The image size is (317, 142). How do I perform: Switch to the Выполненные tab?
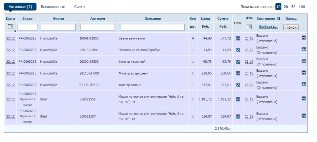tap(53, 7)
